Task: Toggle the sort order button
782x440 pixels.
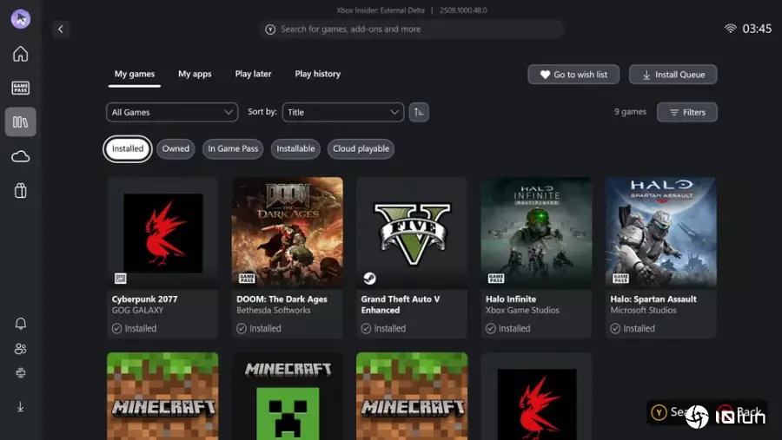Action: 419,112
